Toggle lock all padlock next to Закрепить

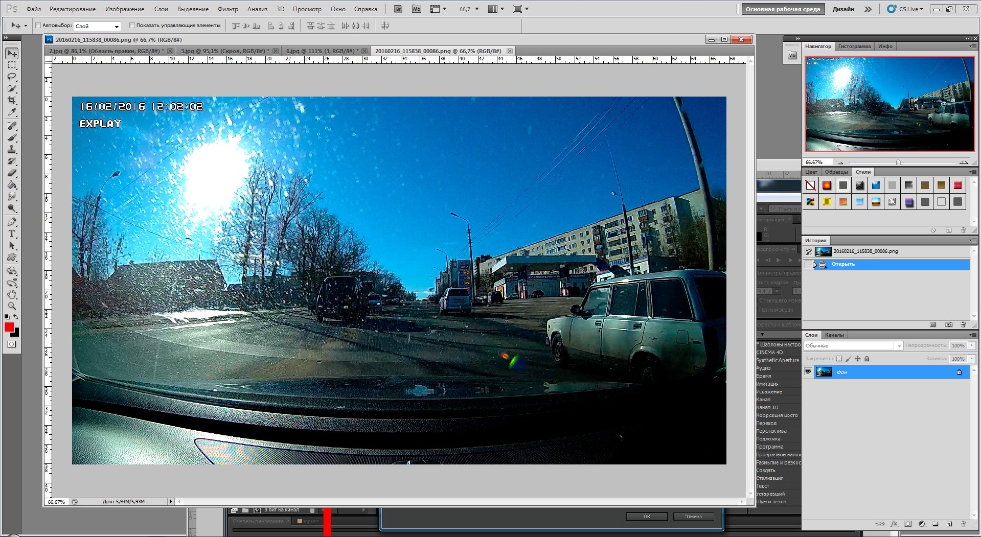[x=866, y=359]
